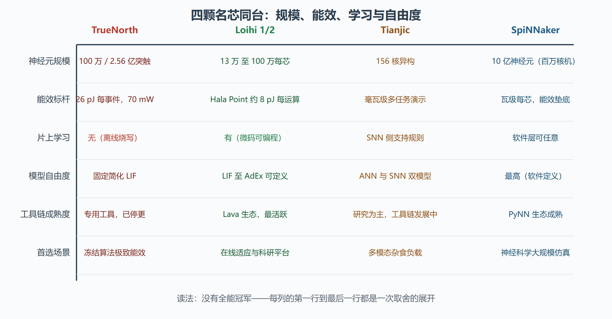The height and width of the screenshot is (319, 612).
Task: Select the Loihi 1/2 column header
Action: tap(255, 30)
